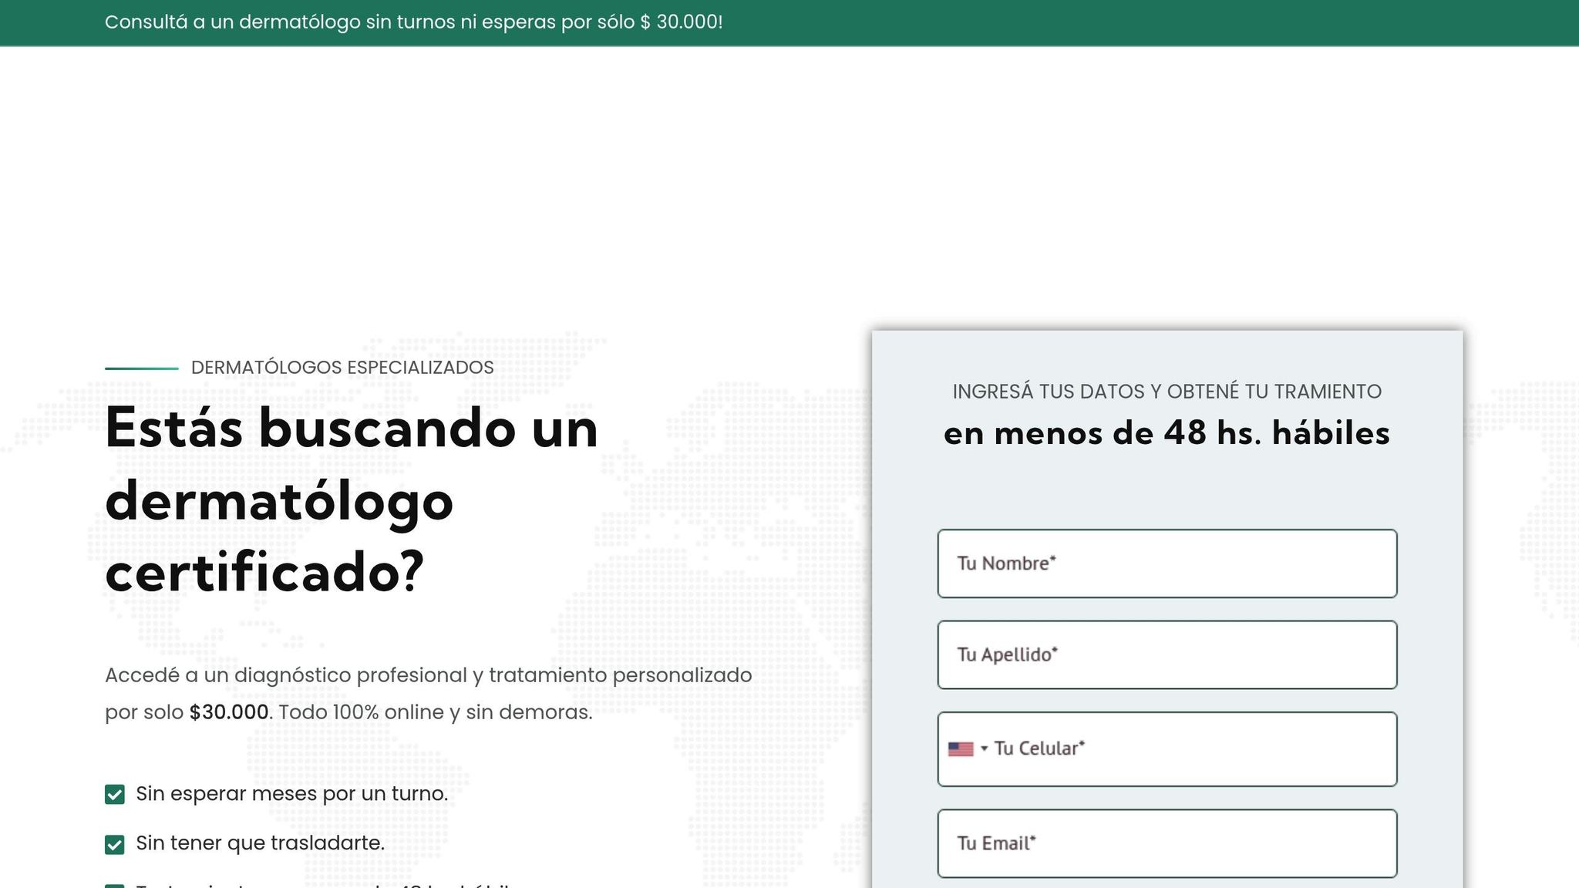Click 'Sin tener que trasladarte.' text

click(261, 843)
